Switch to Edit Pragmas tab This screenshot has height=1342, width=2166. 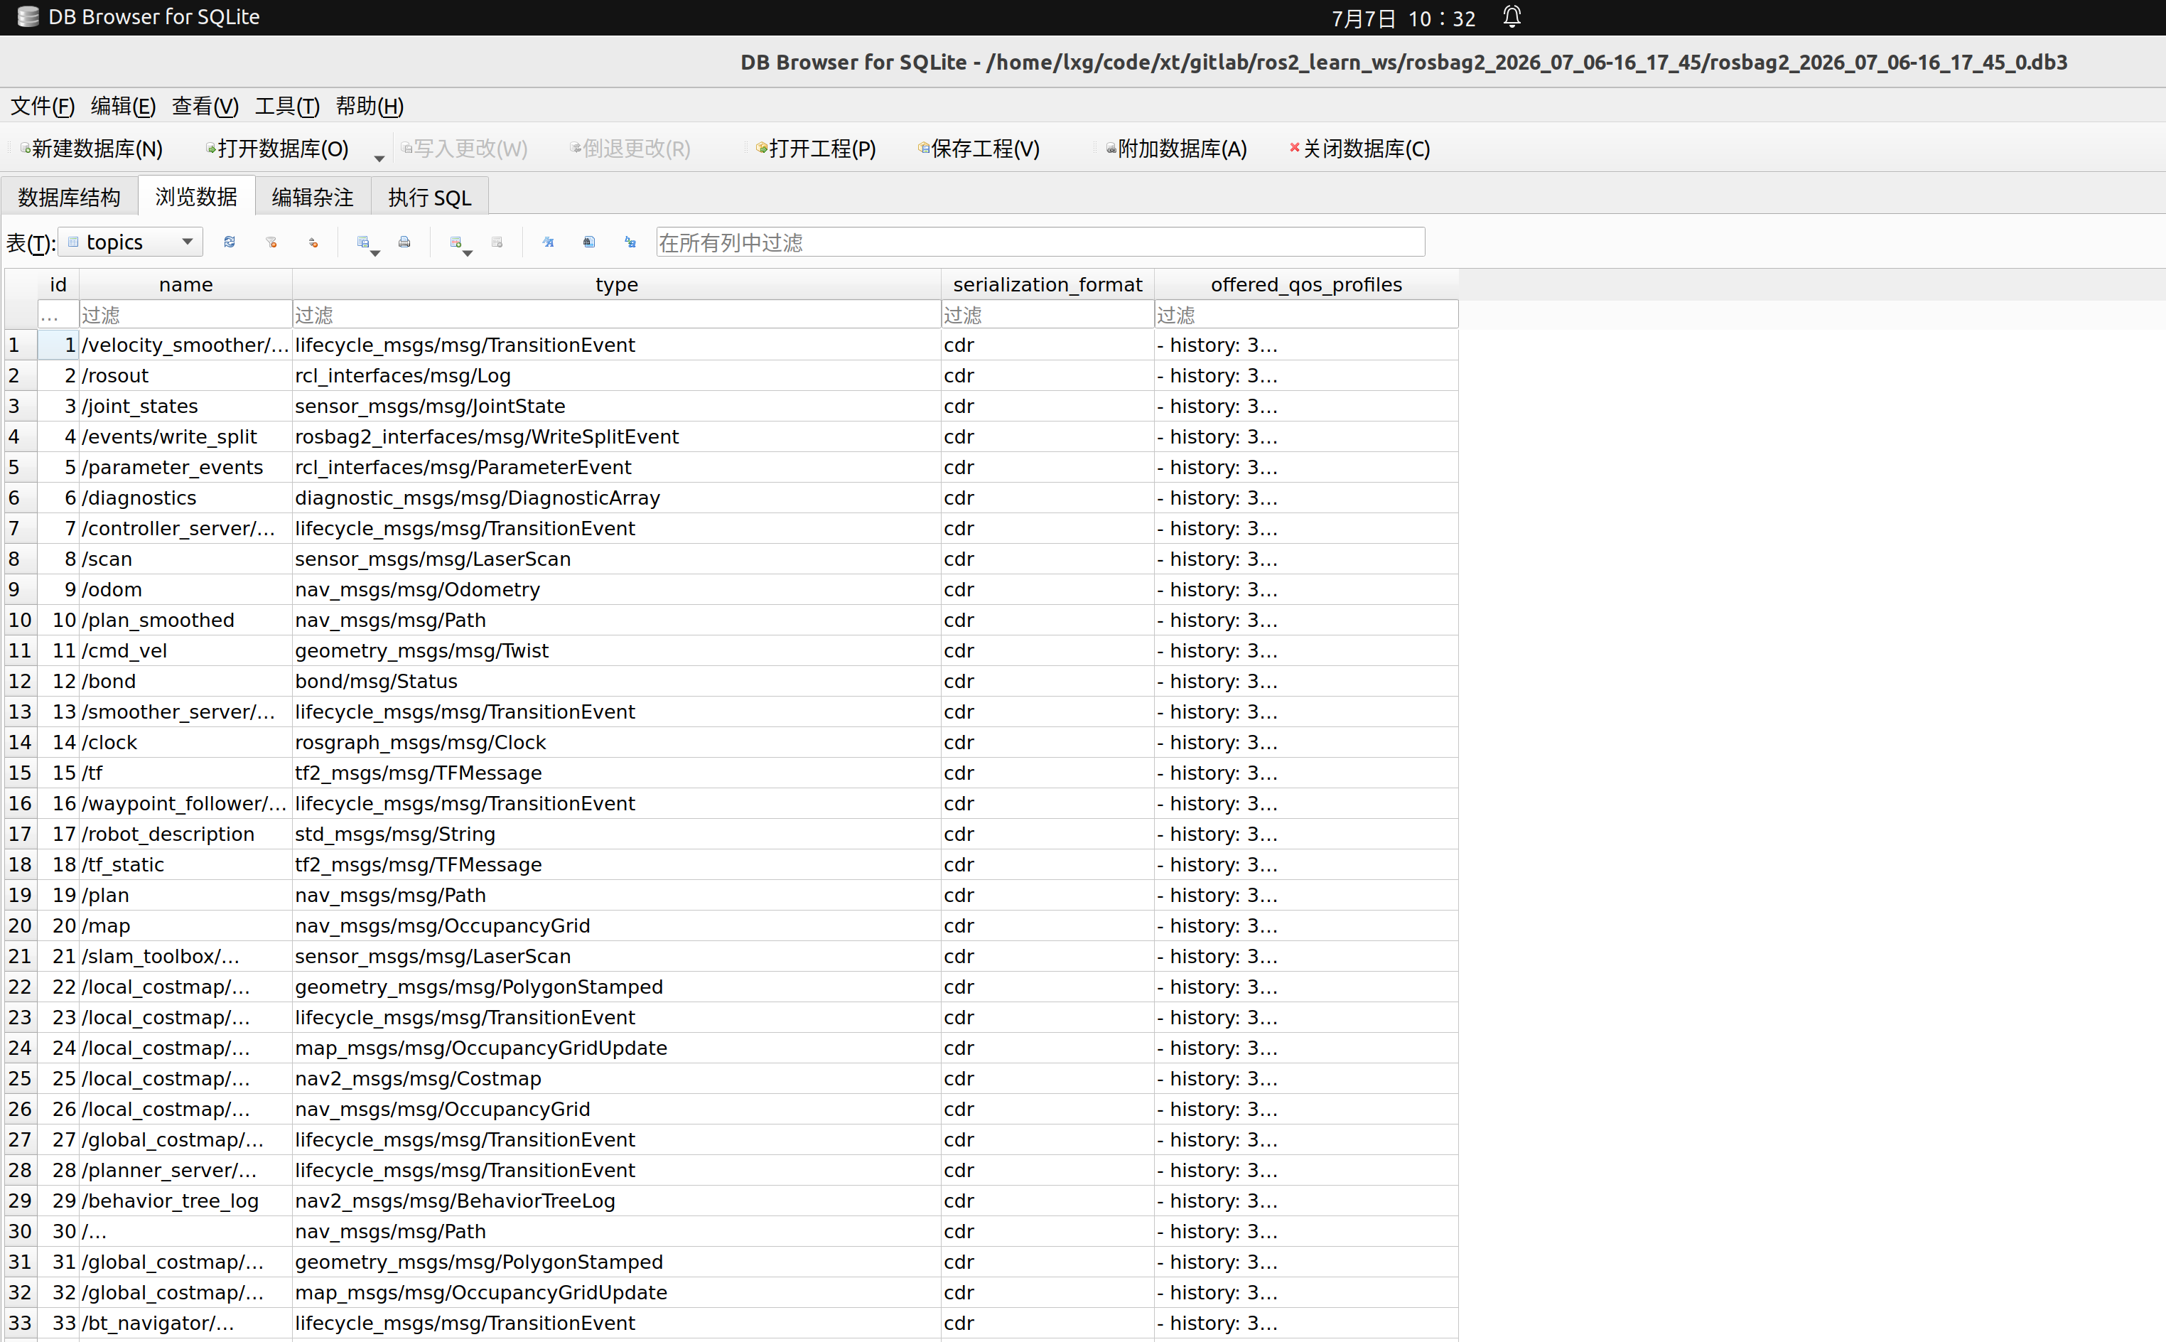click(x=313, y=197)
